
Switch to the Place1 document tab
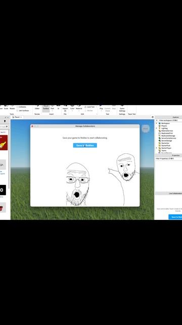pyautogui.click(x=17, y=117)
